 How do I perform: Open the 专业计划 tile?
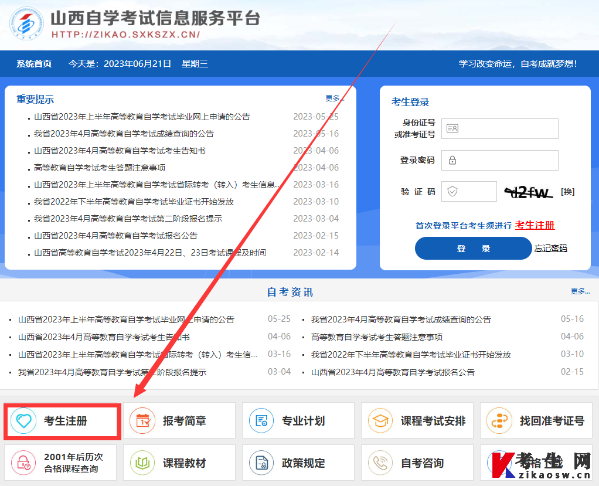click(298, 420)
